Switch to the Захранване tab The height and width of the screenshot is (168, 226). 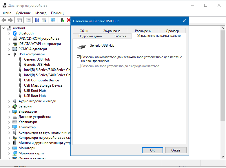point(112,31)
